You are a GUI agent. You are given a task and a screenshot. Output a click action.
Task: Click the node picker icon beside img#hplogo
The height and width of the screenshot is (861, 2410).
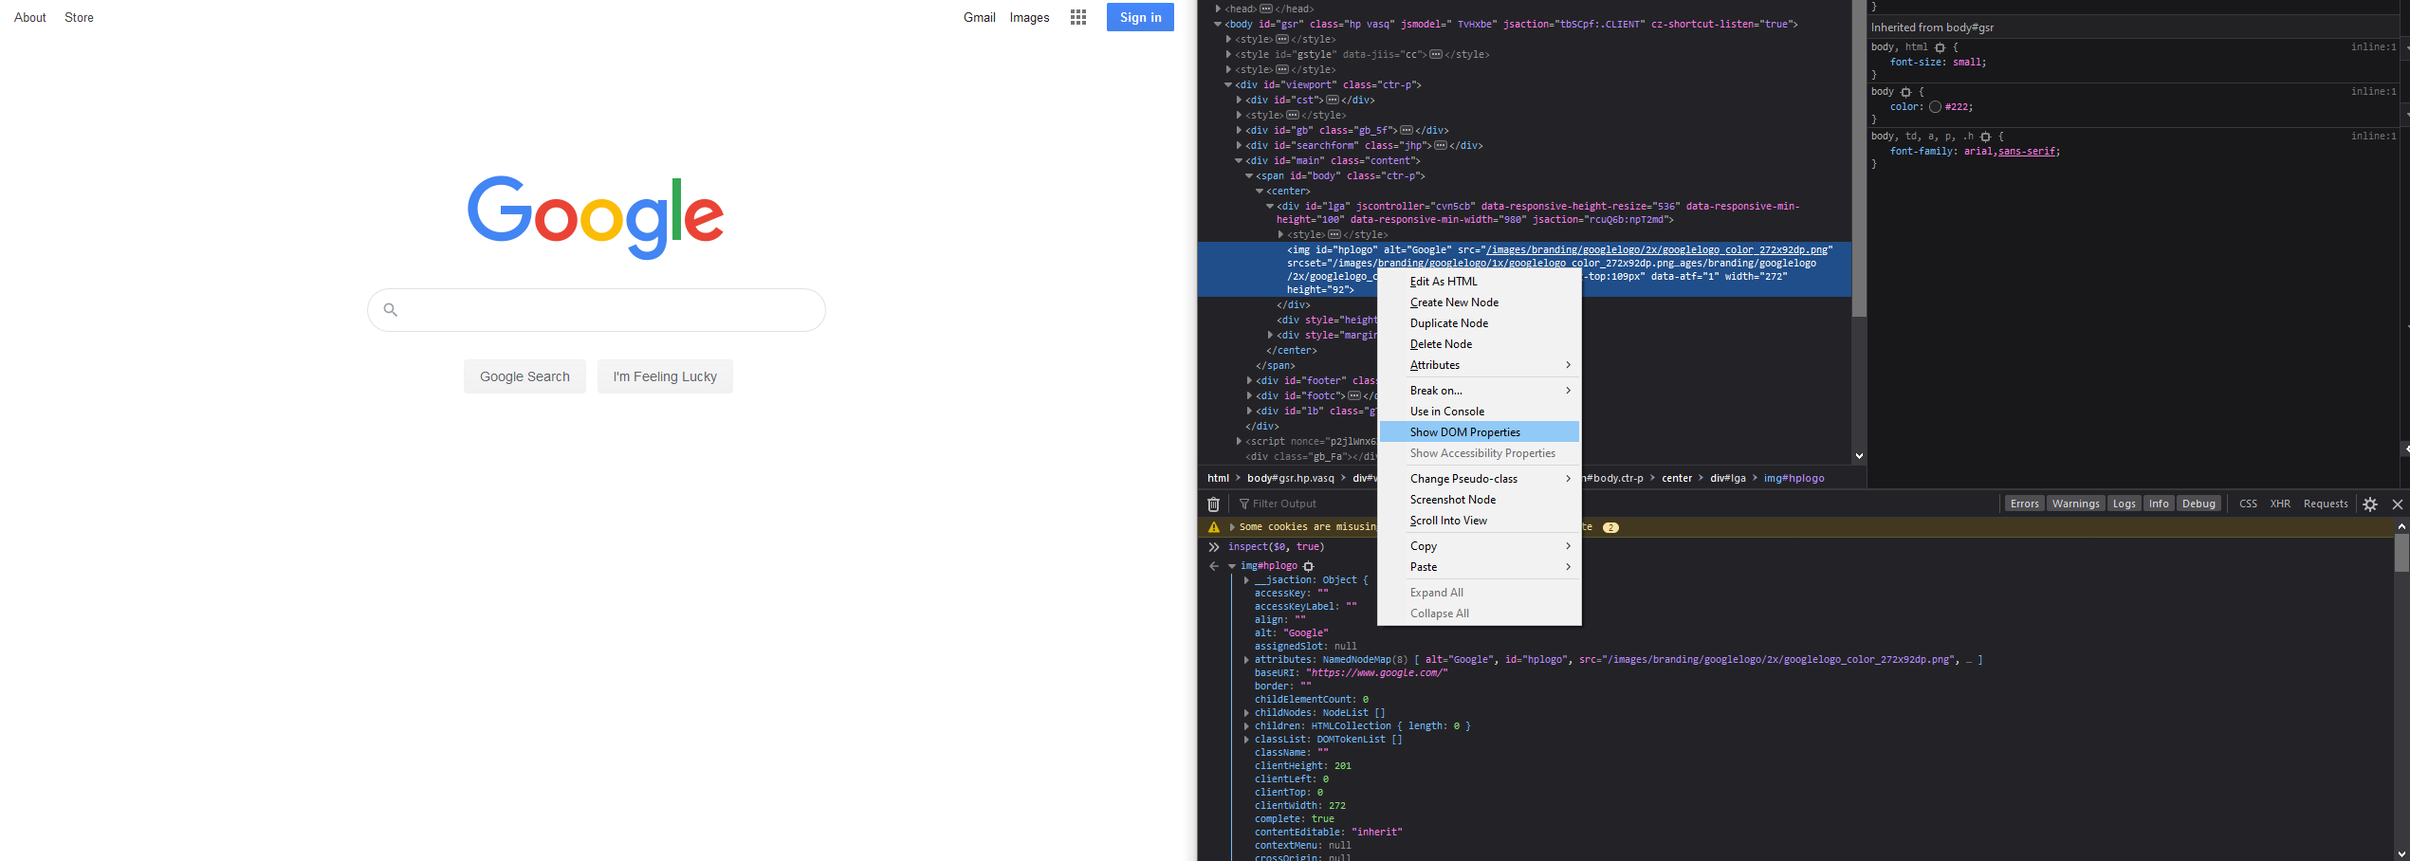1309,566
